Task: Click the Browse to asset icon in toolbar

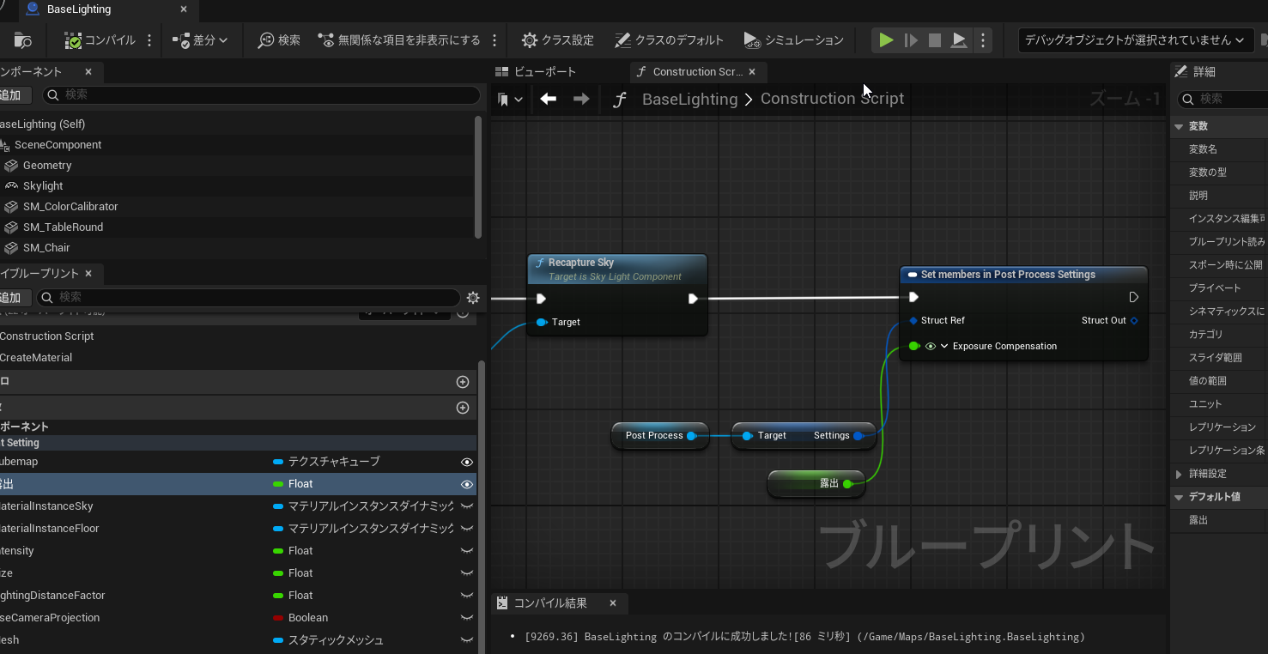Action: click(x=23, y=40)
